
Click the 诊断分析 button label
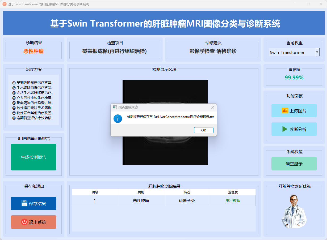click(298, 129)
